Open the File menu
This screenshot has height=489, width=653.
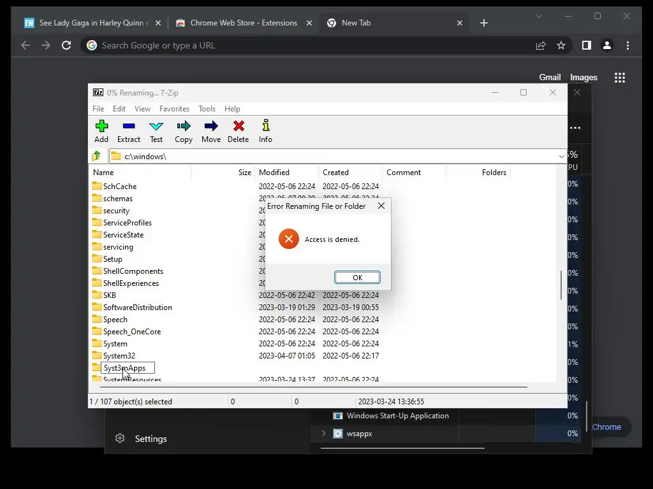coord(98,108)
